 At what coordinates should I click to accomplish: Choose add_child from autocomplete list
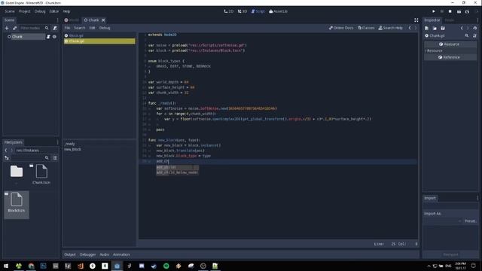(177, 167)
